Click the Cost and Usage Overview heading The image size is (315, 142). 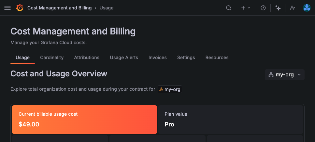[59, 74]
